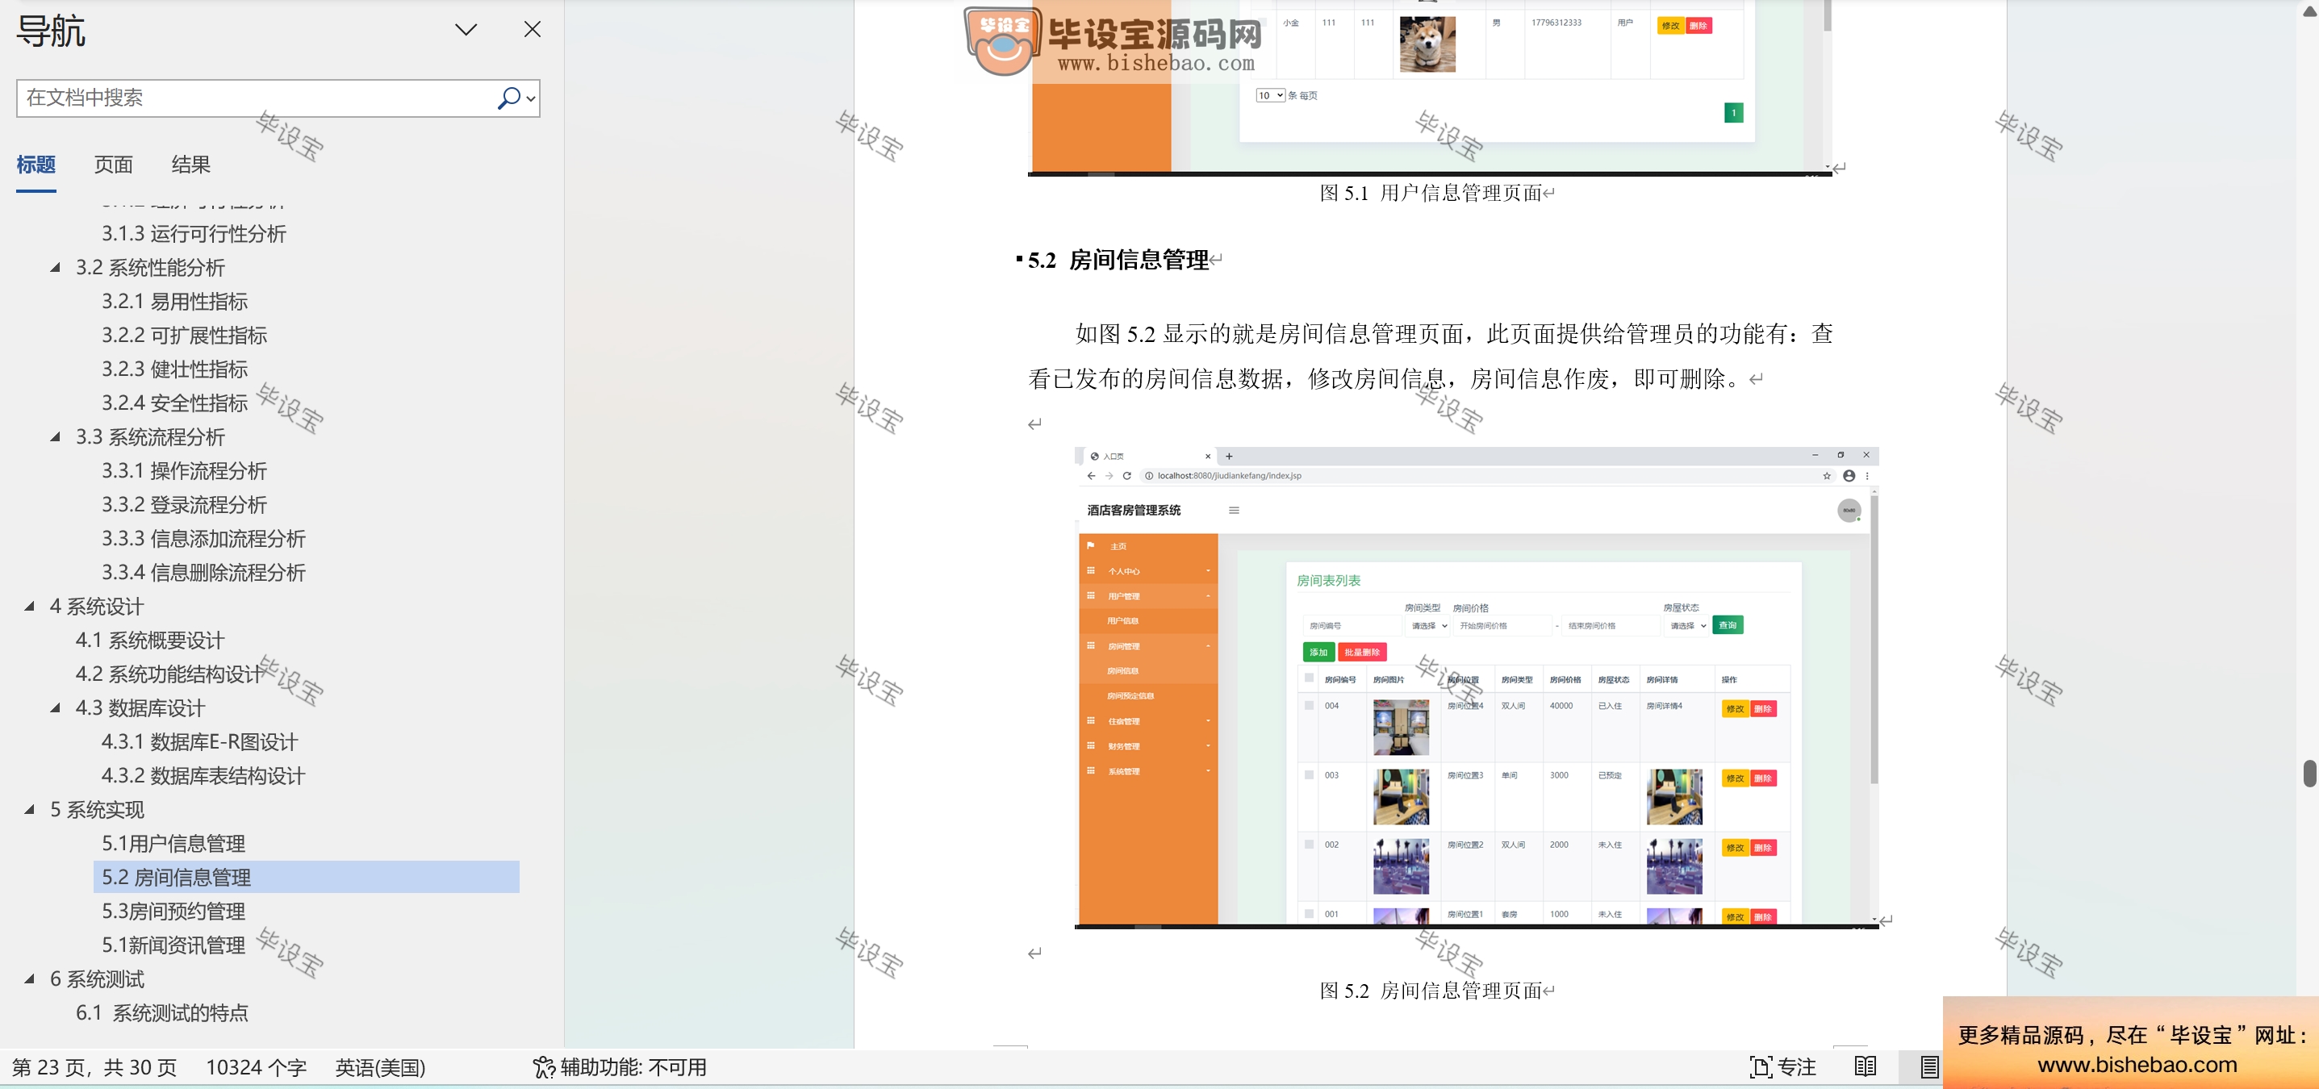Go to heading 3.2.1 易用性指标
Image resolution: width=2319 pixels, height=1089 pixels.
174,302
